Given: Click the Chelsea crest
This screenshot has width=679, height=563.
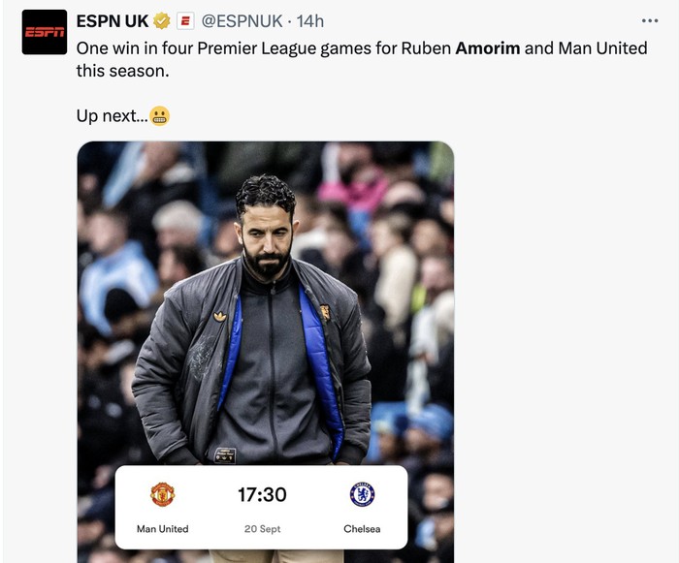Looking at the screenshot, I should pos(362,494).
